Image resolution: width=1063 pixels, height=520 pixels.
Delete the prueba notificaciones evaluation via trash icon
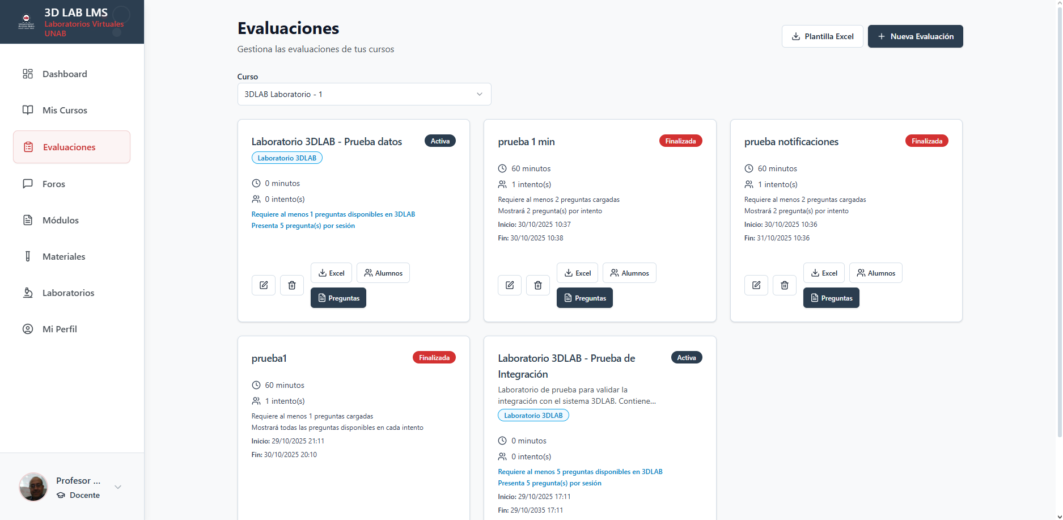click(785, 285)
